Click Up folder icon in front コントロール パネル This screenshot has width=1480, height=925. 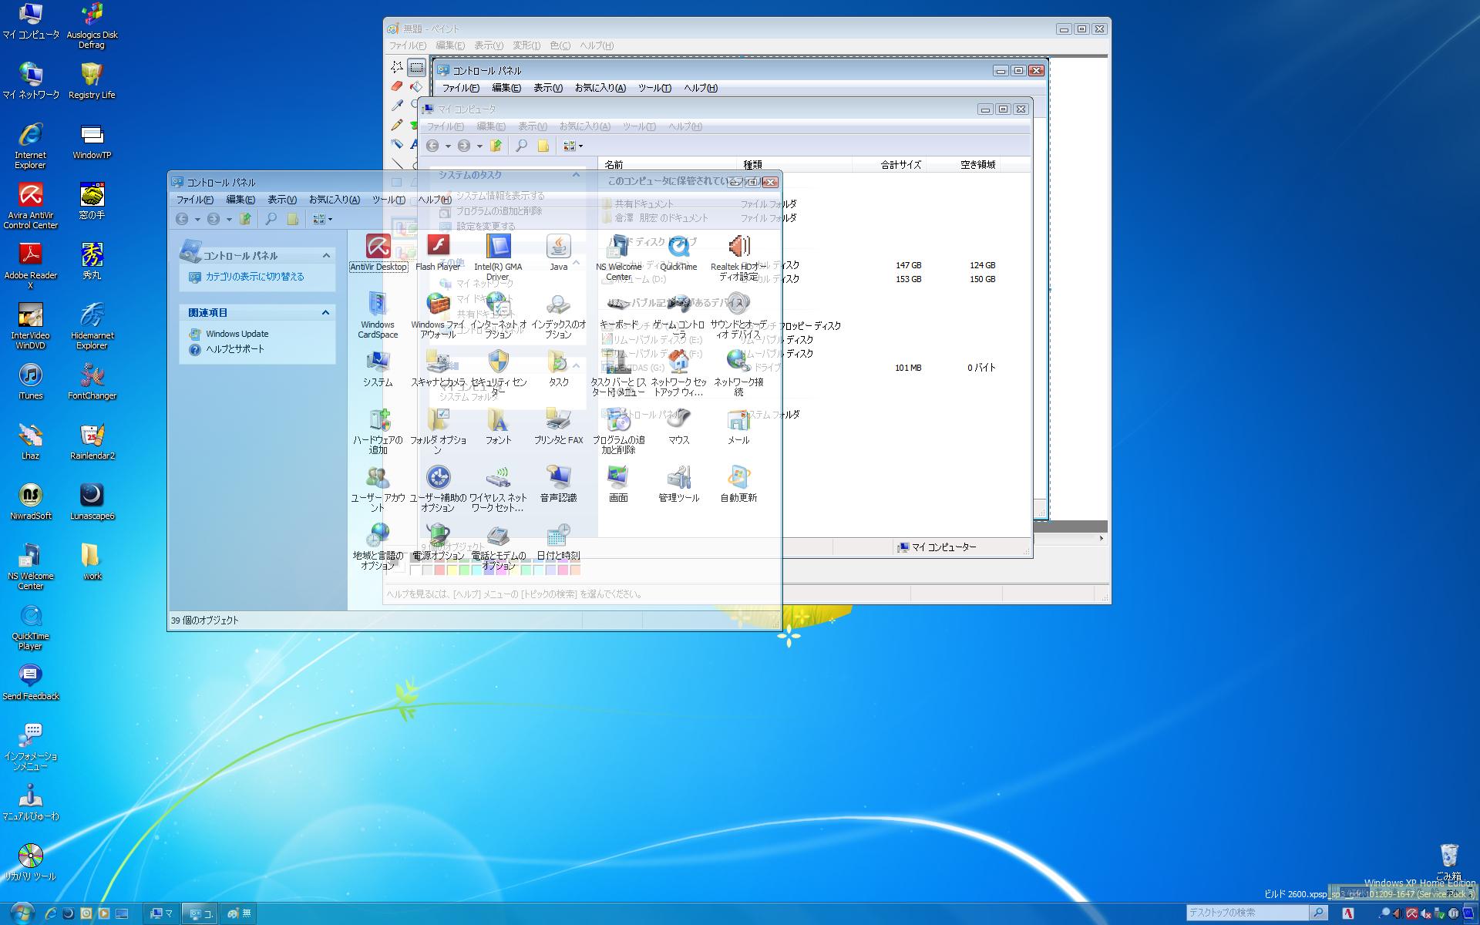coord(245,219)
